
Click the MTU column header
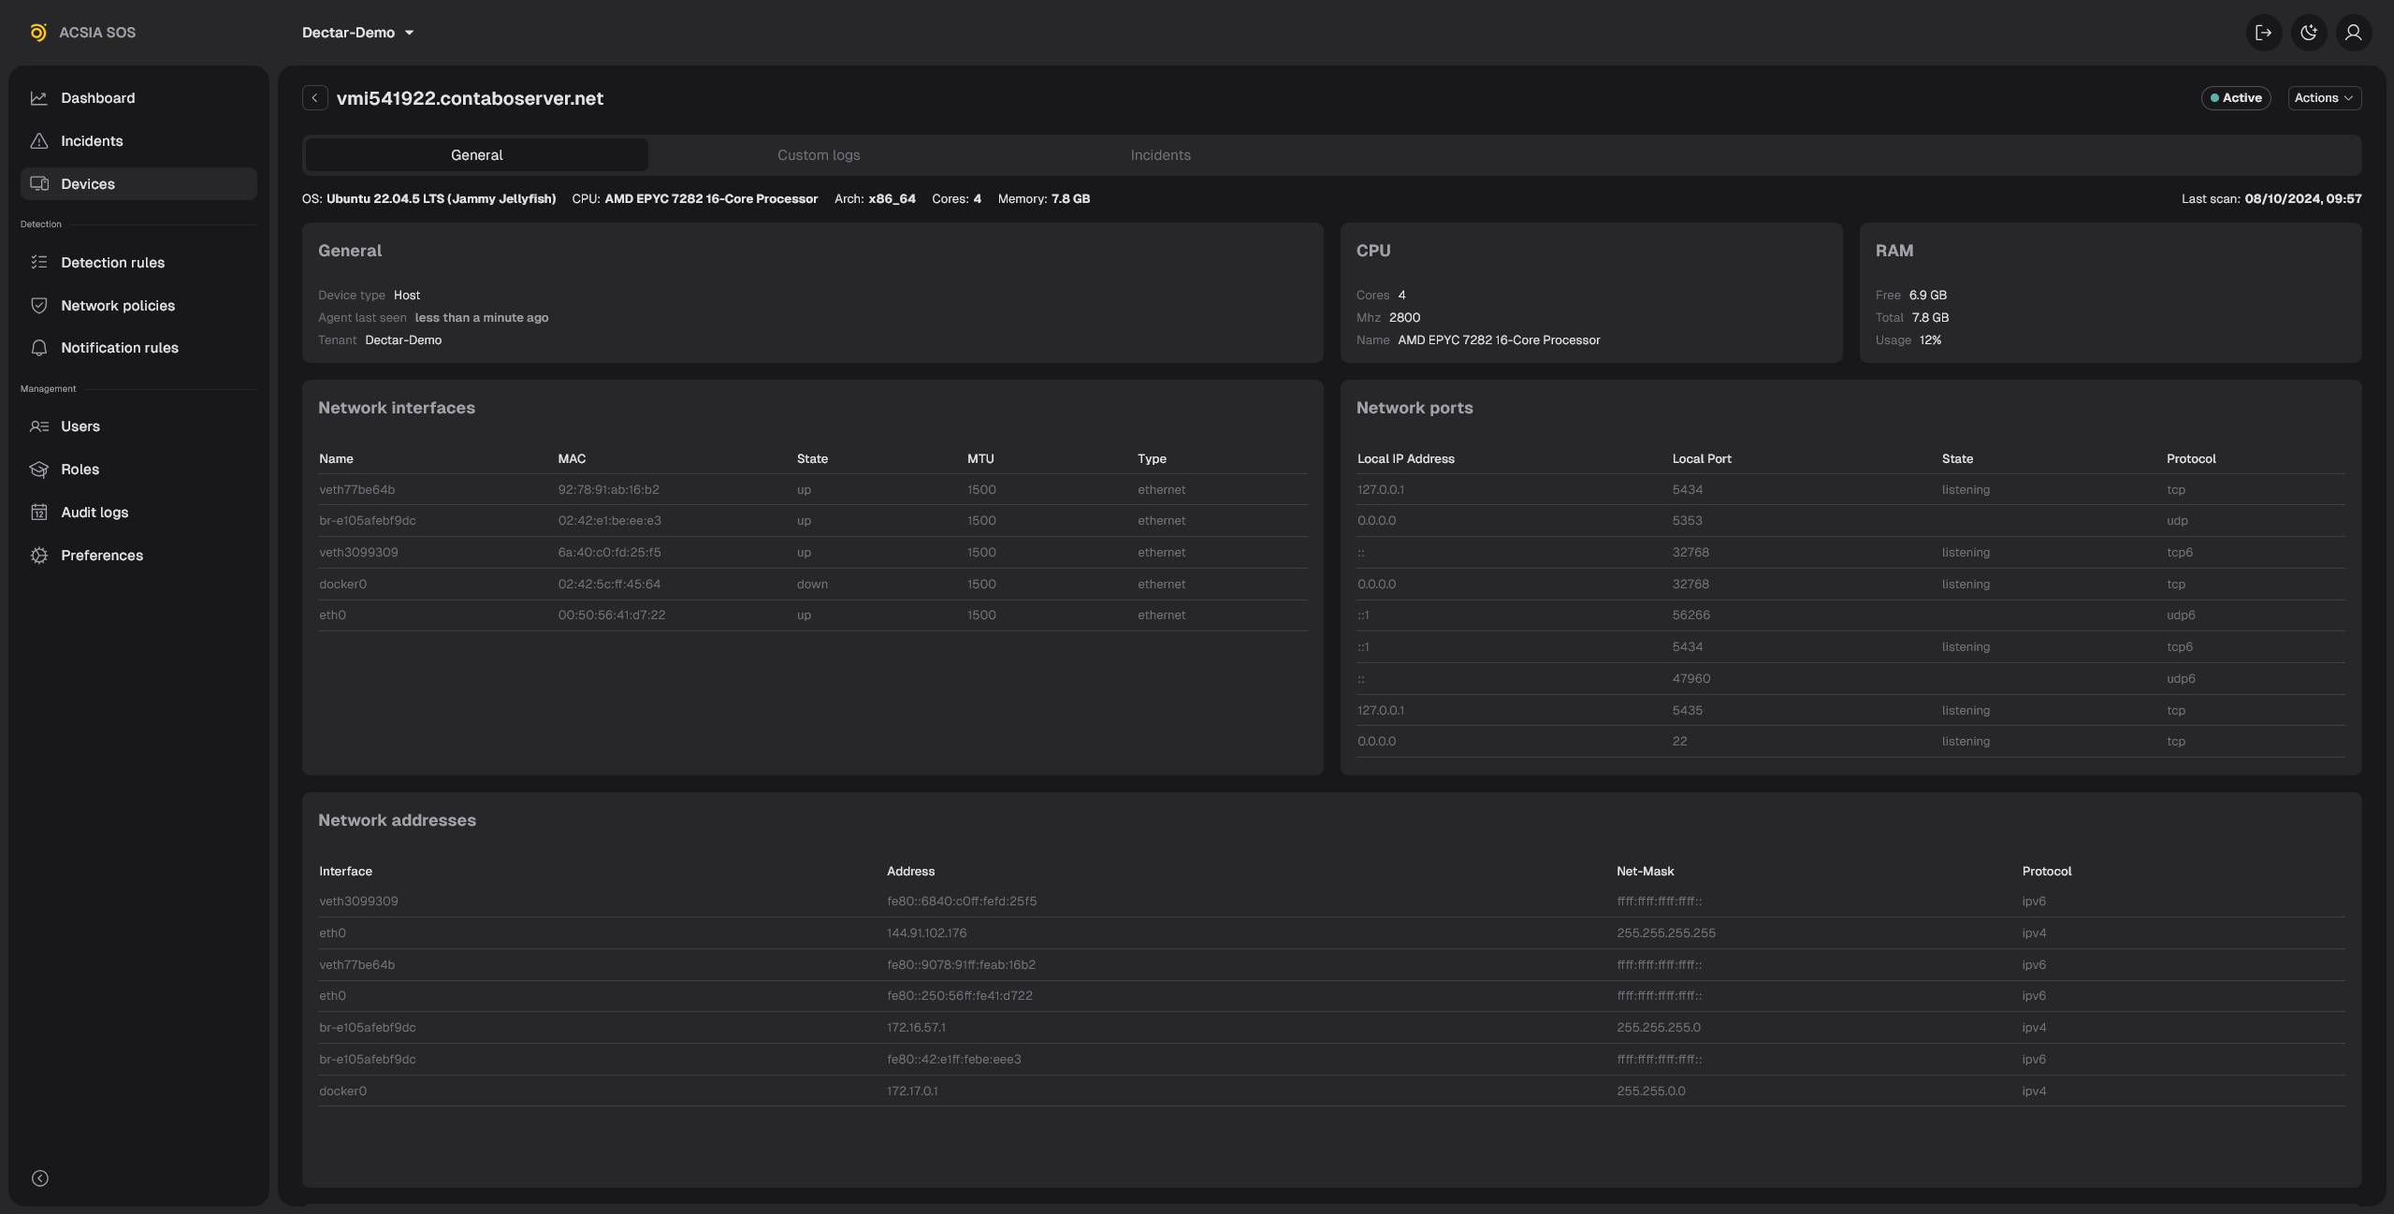(980, 459)
